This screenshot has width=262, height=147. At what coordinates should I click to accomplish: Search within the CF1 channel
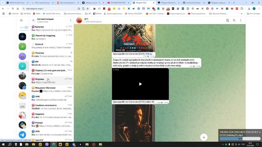point(234,20)
